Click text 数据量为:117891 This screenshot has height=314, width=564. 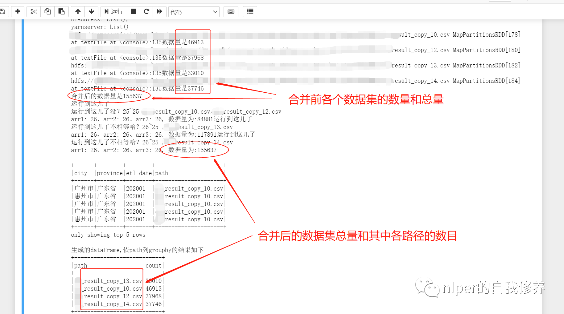[x=193, y=135]
